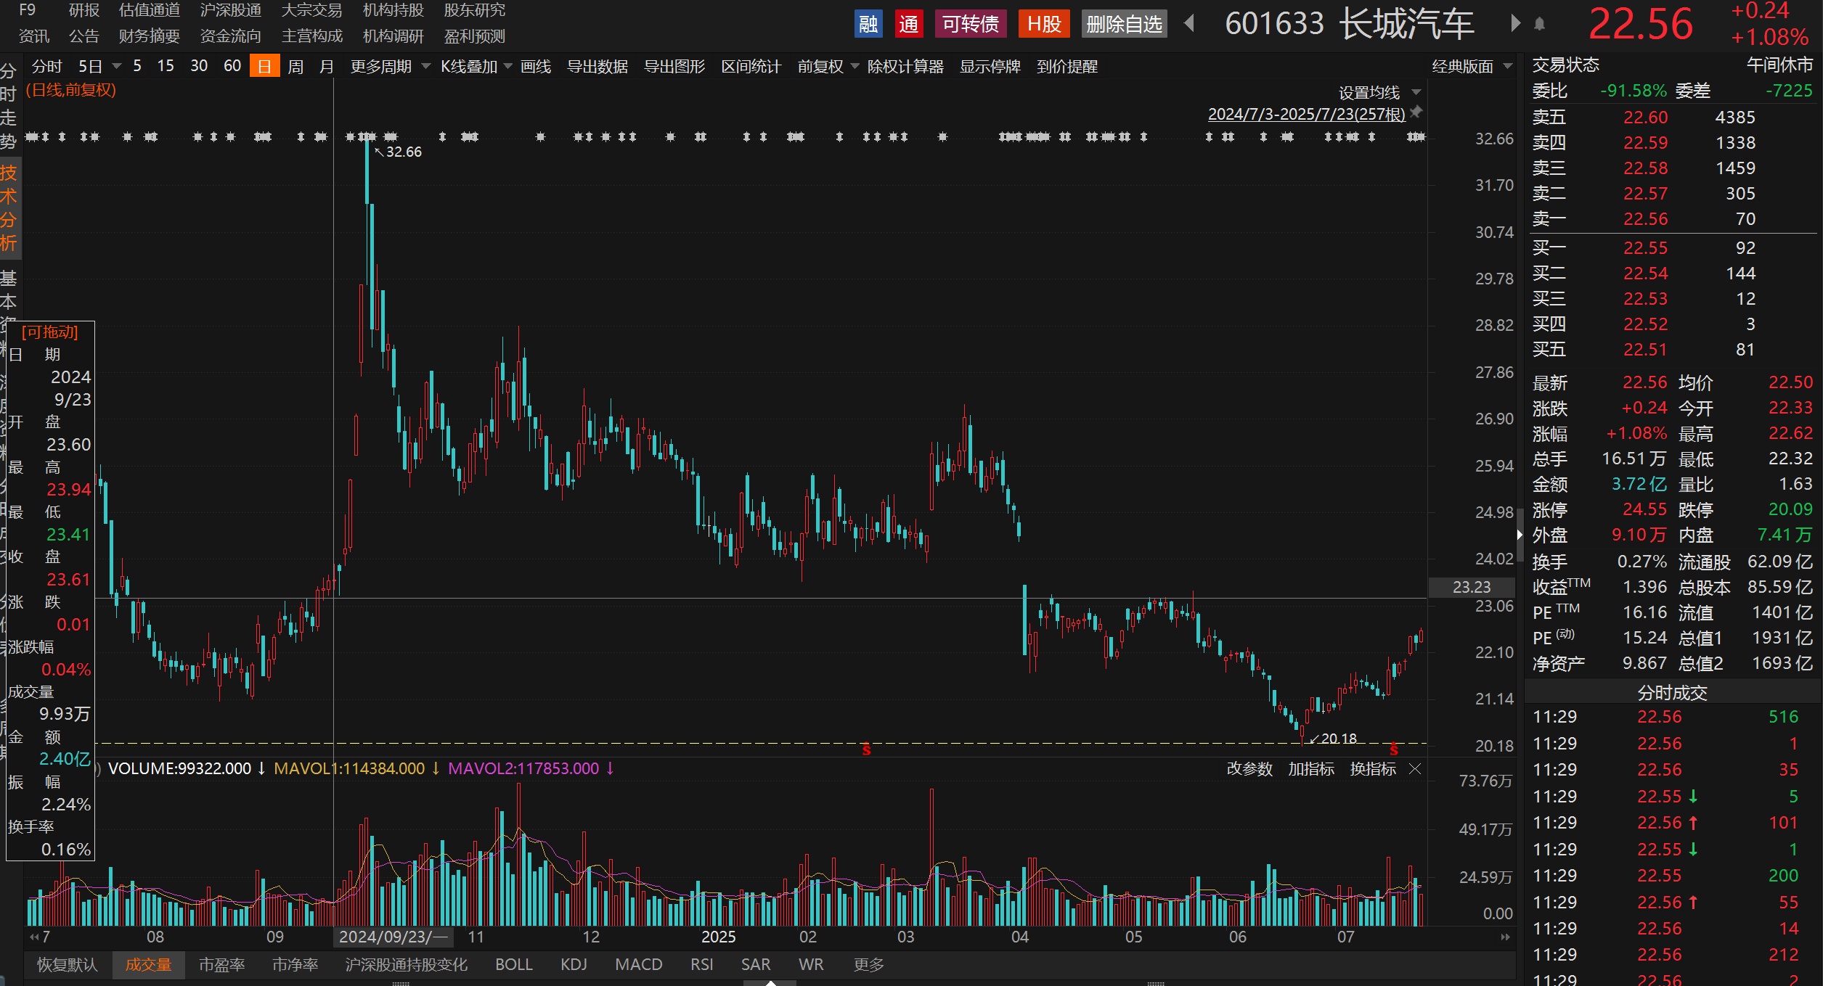
Task: Click the 2024/7/3-2025/7/23(257根) date range link
Action: (x=1307, y=114)
